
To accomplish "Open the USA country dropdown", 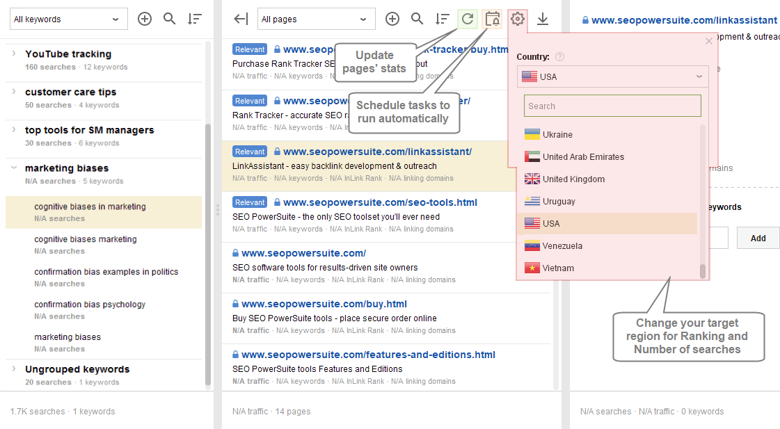I will (613, 76).
